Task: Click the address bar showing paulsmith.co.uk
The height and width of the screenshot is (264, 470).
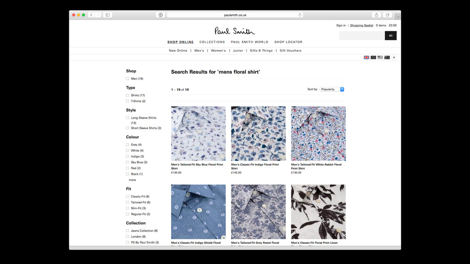Action: pyautogui.click(x=235, y=15)
